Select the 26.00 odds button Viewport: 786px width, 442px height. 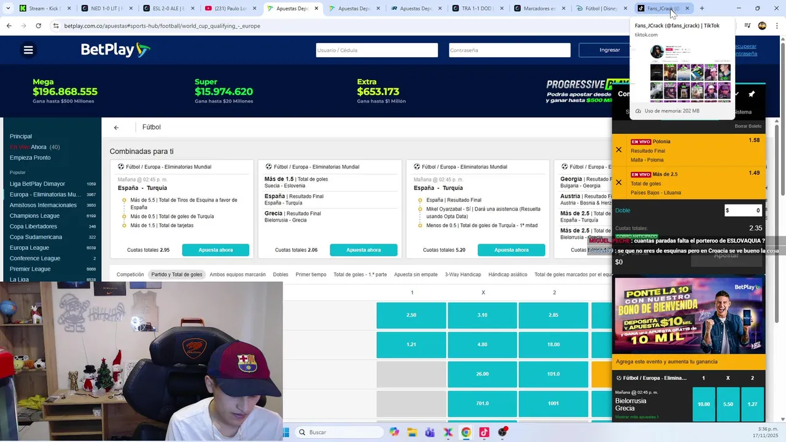click(x=482, y=374)
